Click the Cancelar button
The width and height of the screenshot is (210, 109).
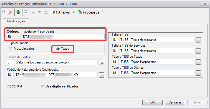[175, 102]
